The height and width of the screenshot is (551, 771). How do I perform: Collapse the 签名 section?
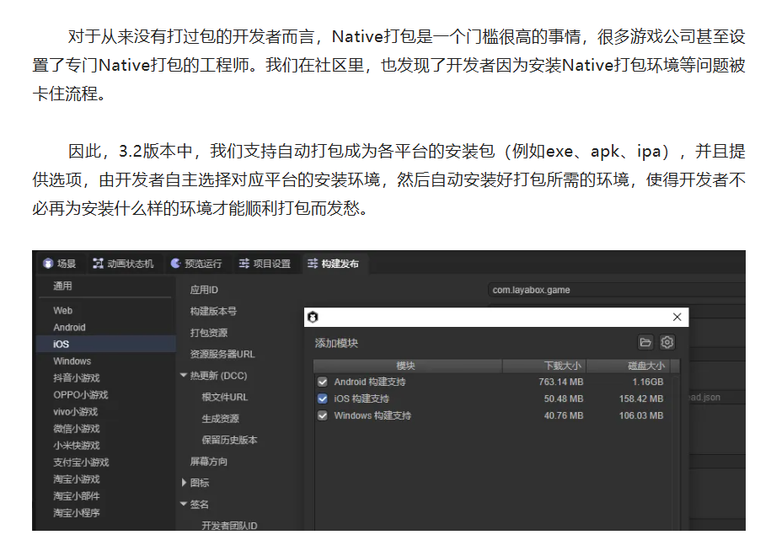click(x=184, y=504)
